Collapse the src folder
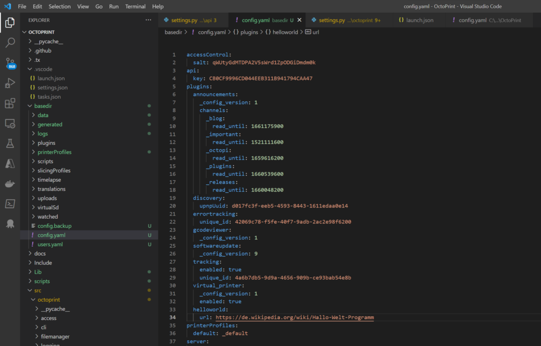 pos(38,291)
